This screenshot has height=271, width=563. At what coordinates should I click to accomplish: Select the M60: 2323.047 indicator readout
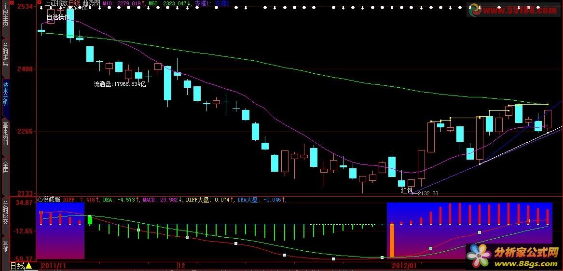tap(169, 3)
